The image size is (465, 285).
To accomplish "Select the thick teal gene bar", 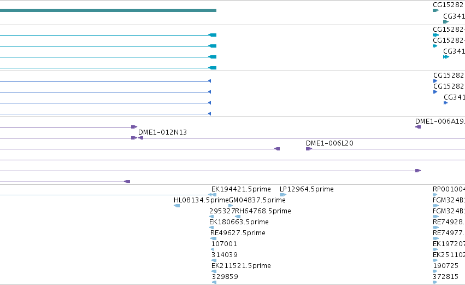I will [108, 10].
